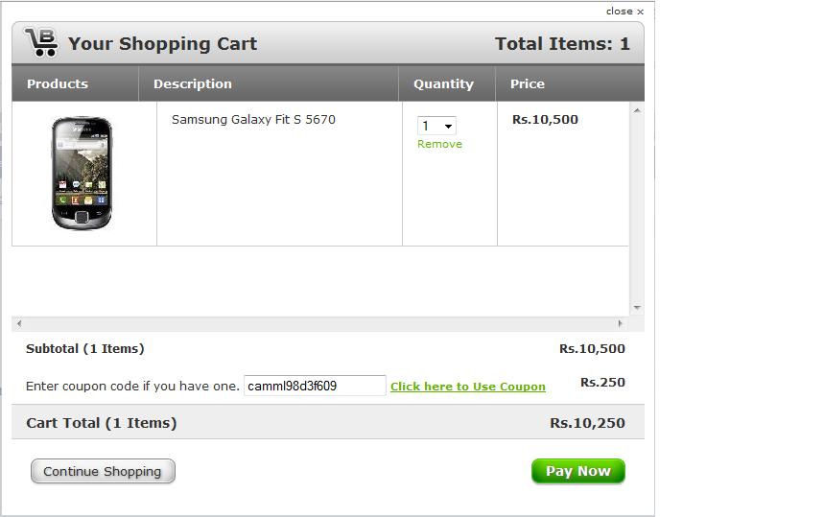
Task: Open the quantity dropdown
Action: click(436, 126)
